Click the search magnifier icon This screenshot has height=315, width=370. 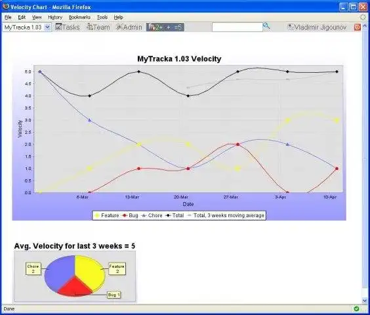click(266, 26)
